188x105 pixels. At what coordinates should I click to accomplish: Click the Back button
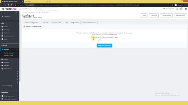pyautogui.click(x=144, y=15)
